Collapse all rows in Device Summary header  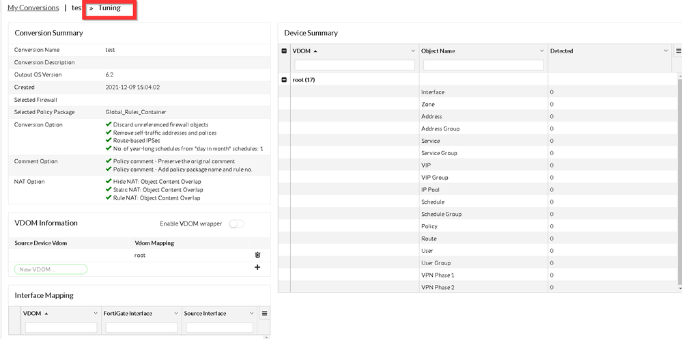[x=285, y=51]
